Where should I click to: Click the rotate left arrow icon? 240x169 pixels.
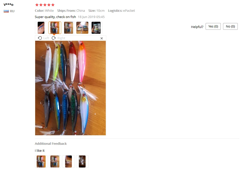[x=40, y=38]
